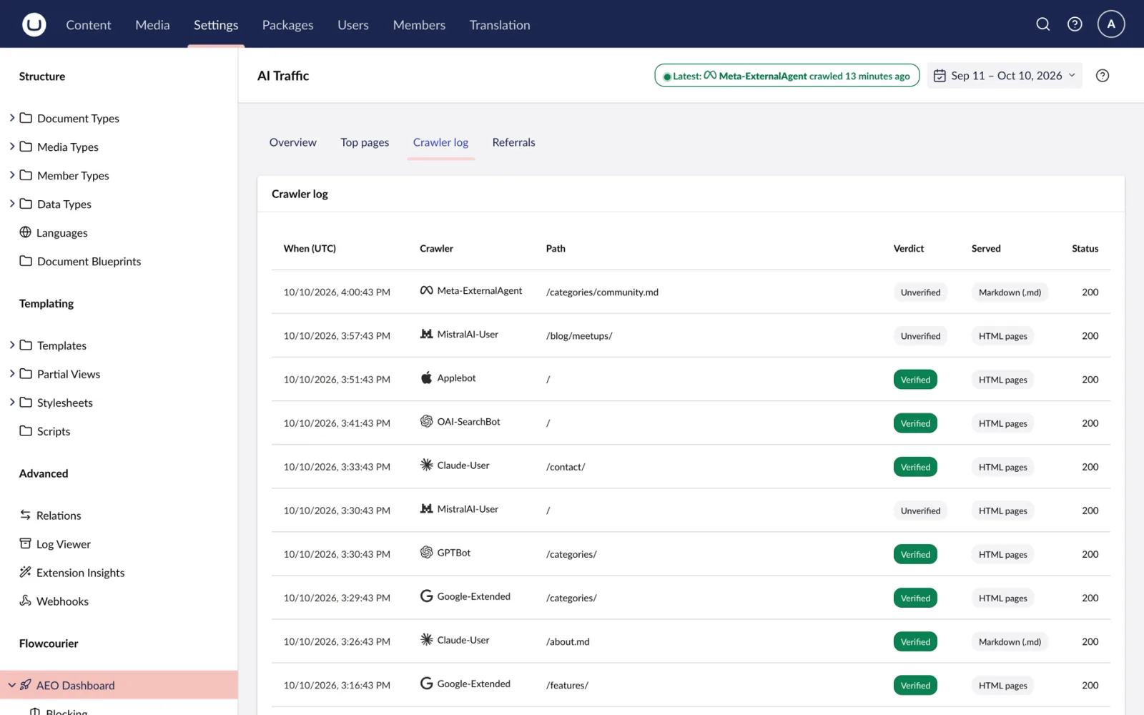Go to the Media section
Viewport: 1144px width, 715px height.
152,25
